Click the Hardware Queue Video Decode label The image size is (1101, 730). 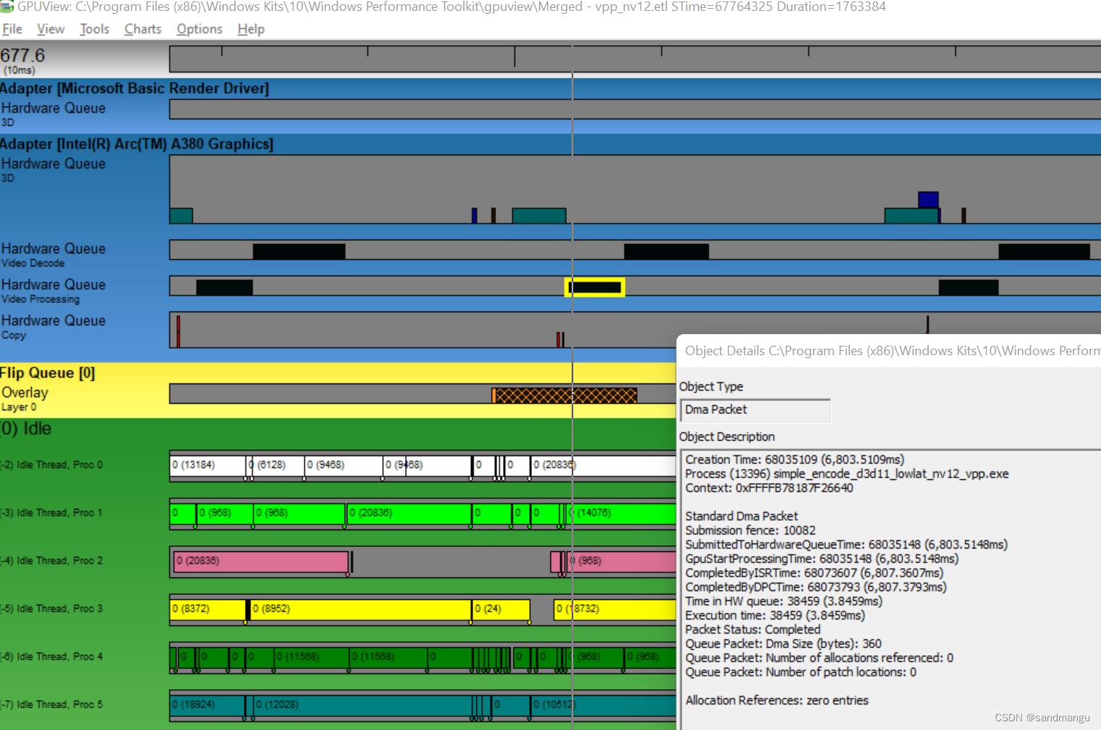[x=53, y=255]
